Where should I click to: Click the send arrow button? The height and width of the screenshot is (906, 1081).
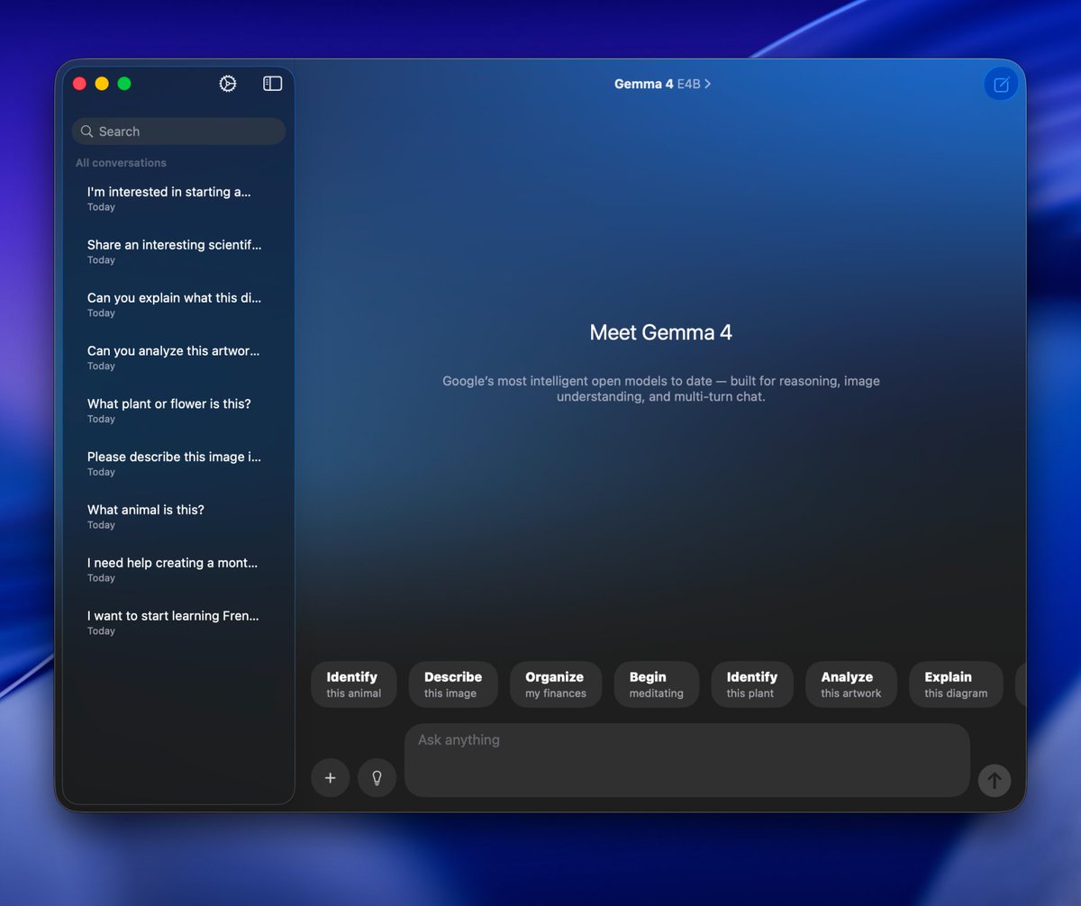pos(995,781)
